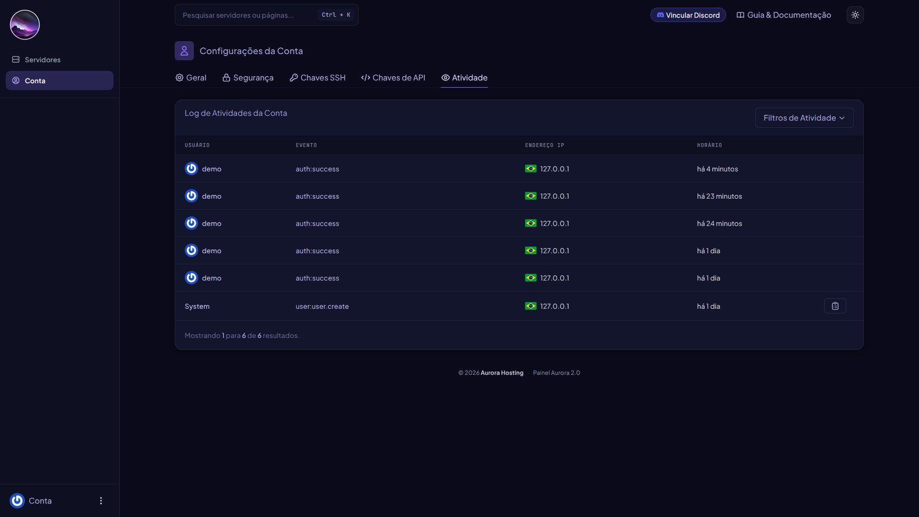
Task: Click the 'há 24 minutos' timestamp
Action: 720,223
